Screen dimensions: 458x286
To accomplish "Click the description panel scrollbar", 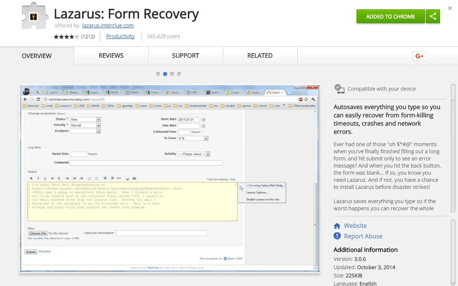I will pos(453,148).
